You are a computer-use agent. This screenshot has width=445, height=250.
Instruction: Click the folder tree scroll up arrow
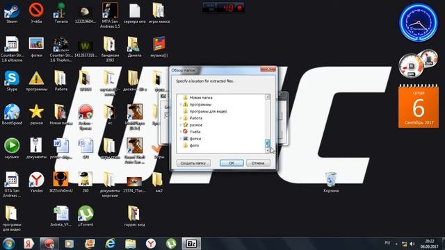tap(267, 97)
